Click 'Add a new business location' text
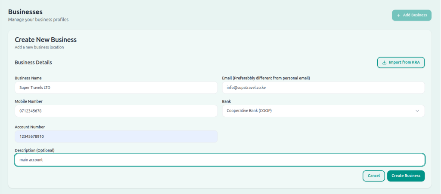This screenshot has height=194, width=441. [x=39, y=47]
